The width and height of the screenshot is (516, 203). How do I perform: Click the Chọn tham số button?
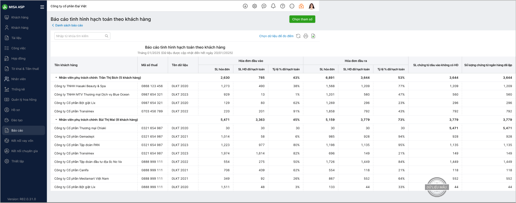(302, 19)
